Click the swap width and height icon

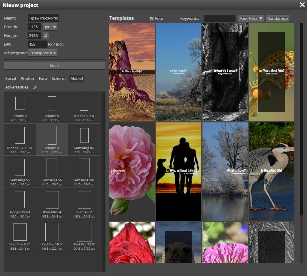coord(45,35)
